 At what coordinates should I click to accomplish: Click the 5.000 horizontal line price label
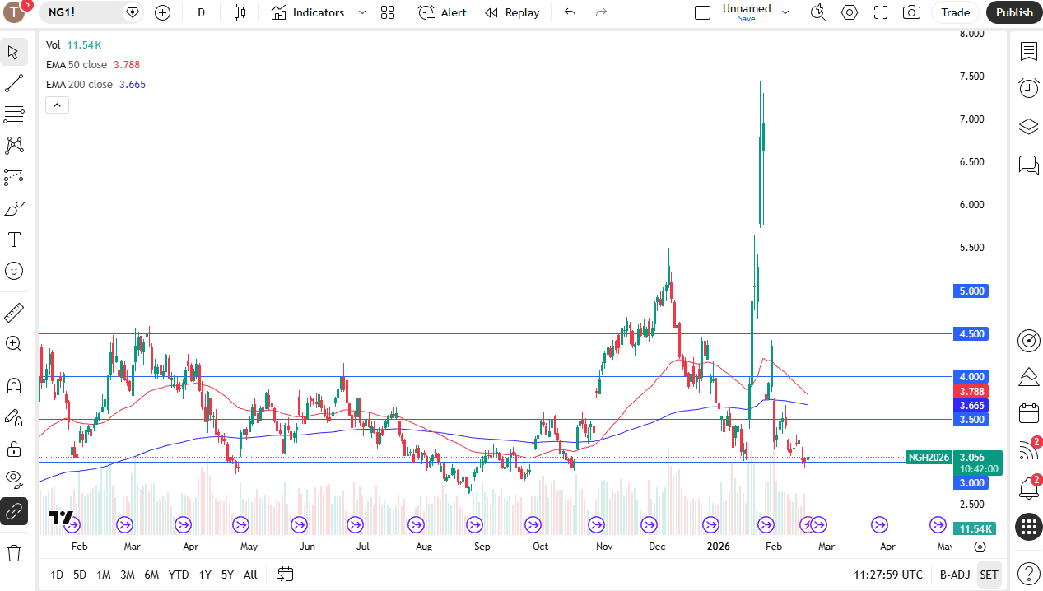coord(970,291)
